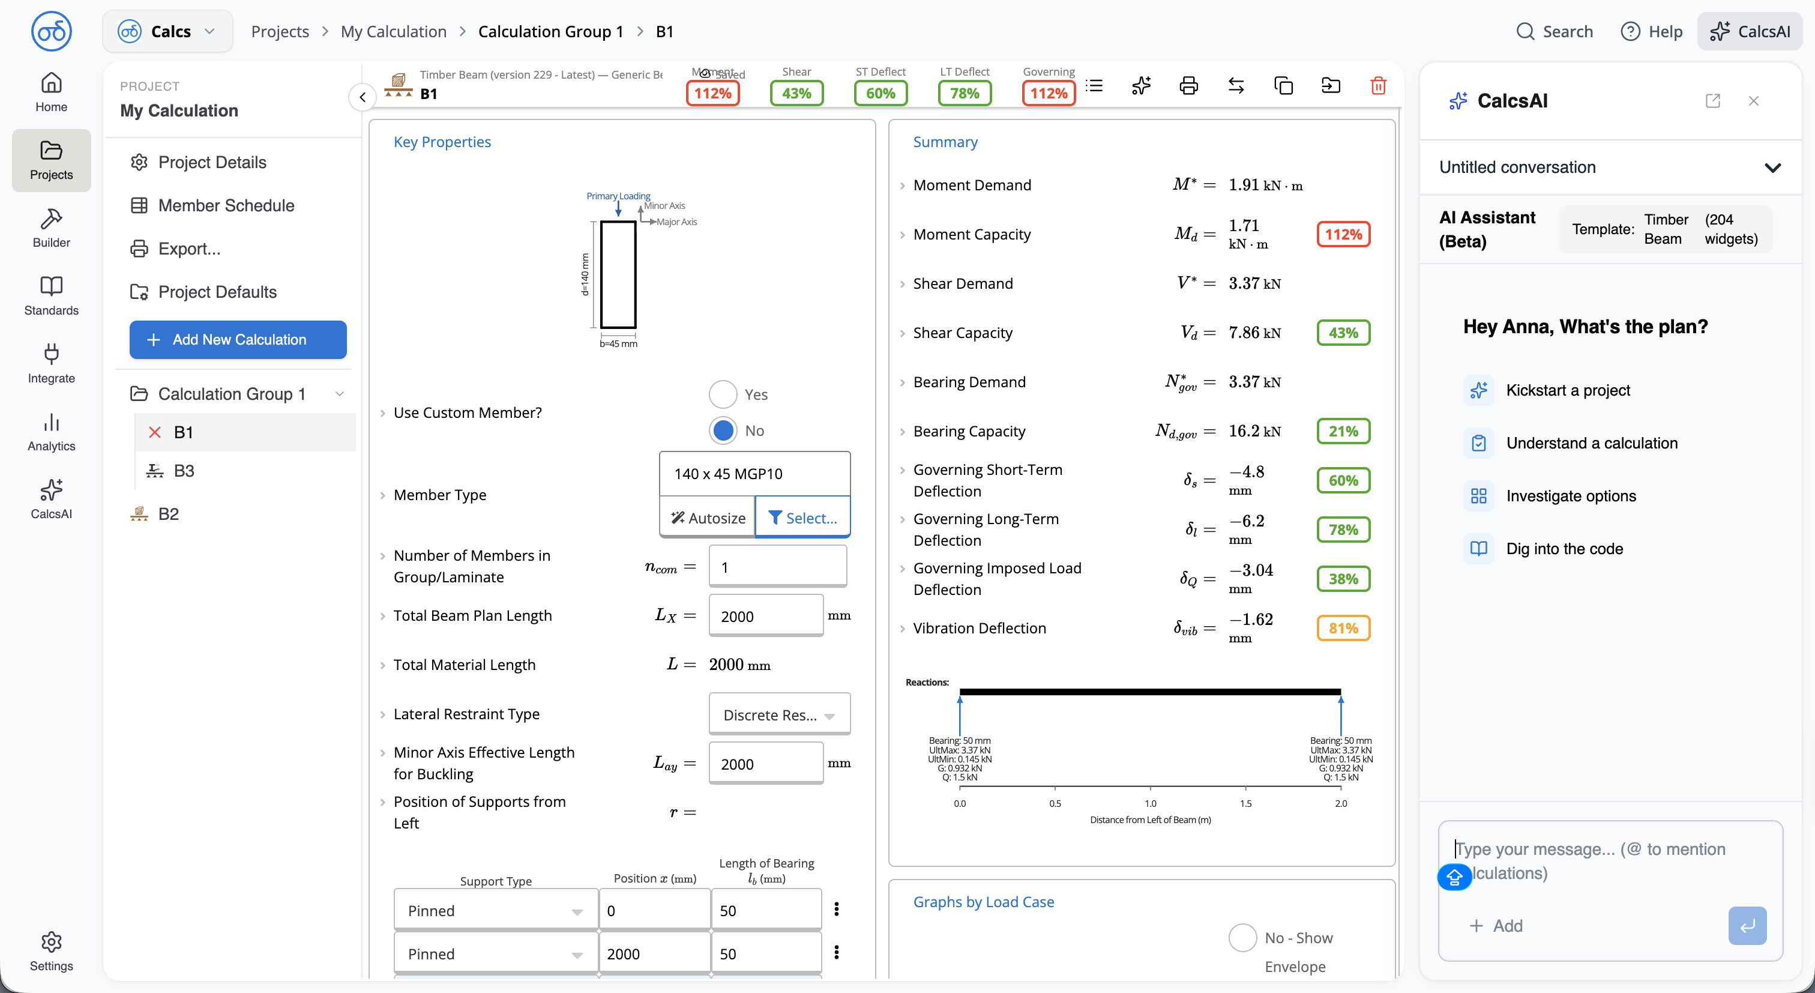Send the CalcsAI message
The height and width of the screenshot is (993, 1815).
coord(1747,925)
